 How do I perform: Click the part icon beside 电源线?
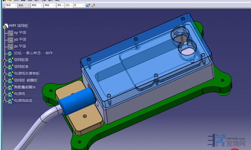(x=11, y=94)
